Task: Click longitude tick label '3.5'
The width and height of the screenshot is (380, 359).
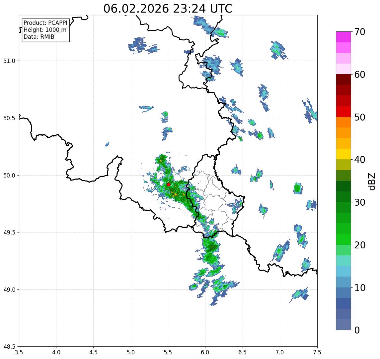Action: (x=19, y=352)
